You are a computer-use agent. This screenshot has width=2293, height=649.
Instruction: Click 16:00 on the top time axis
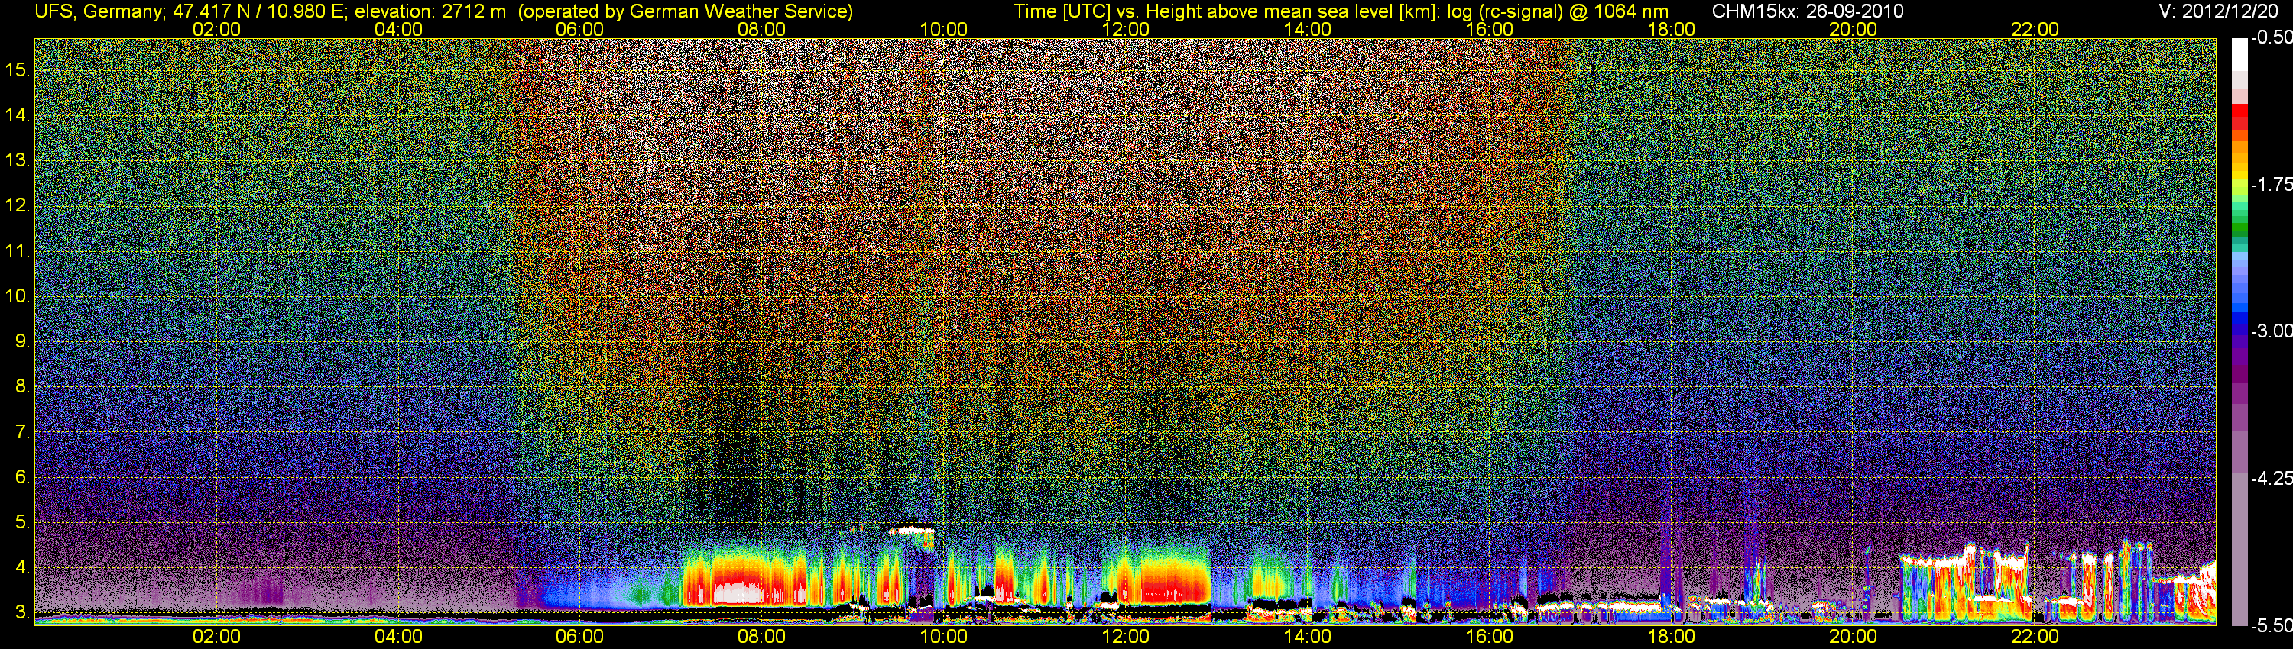(x=1489, y=29)
